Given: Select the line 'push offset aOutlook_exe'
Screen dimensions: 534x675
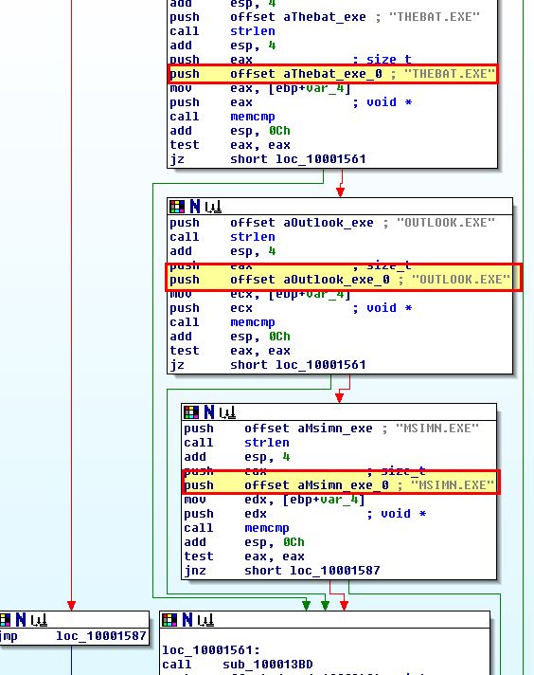Looking at the screenshot, I should pos(332,223).
